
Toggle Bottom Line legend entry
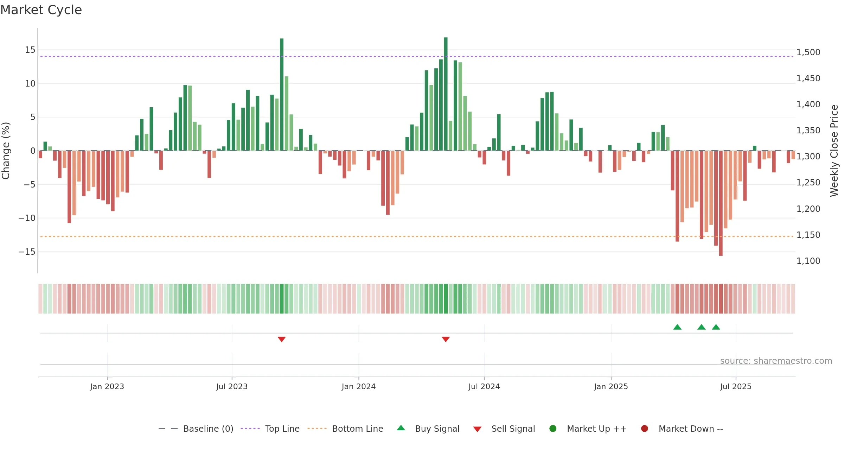point(345,429)
